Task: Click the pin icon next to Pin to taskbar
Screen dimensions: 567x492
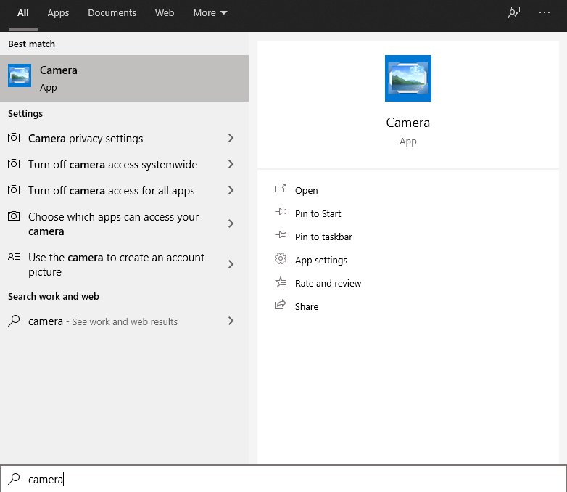Action: pos(281,235)
